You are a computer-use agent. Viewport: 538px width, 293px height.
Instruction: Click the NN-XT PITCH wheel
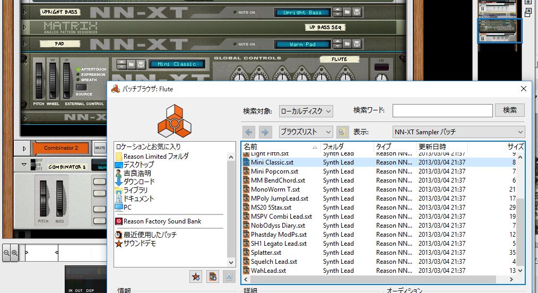point(39,81)
